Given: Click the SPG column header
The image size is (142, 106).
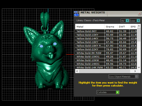Looking at the screenshot, I should pyautogui.click(x=133, y=26).
